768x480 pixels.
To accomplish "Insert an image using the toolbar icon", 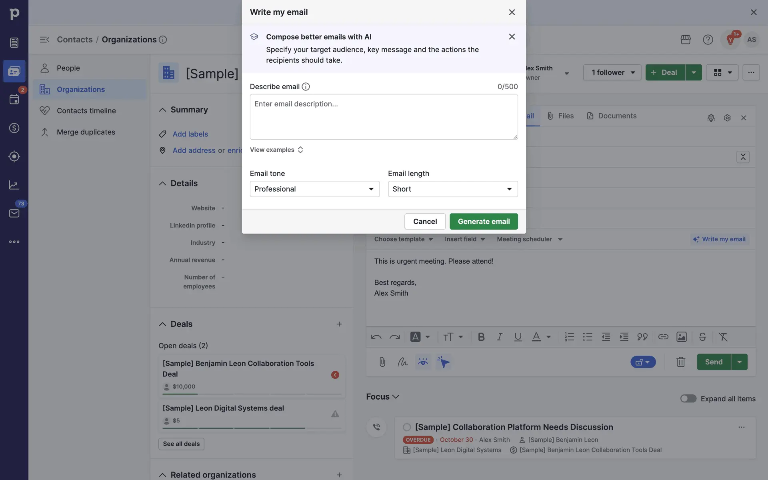I will pos(681,337).
